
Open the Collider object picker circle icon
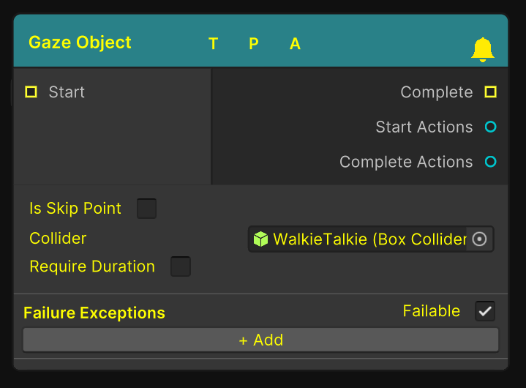pos(479,239)
